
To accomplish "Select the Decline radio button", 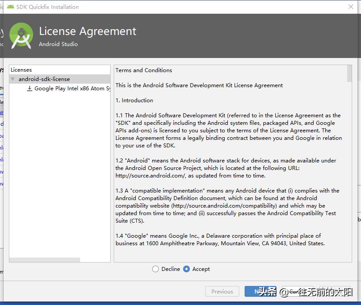I will pyautogui.click(x=155, y=269).
